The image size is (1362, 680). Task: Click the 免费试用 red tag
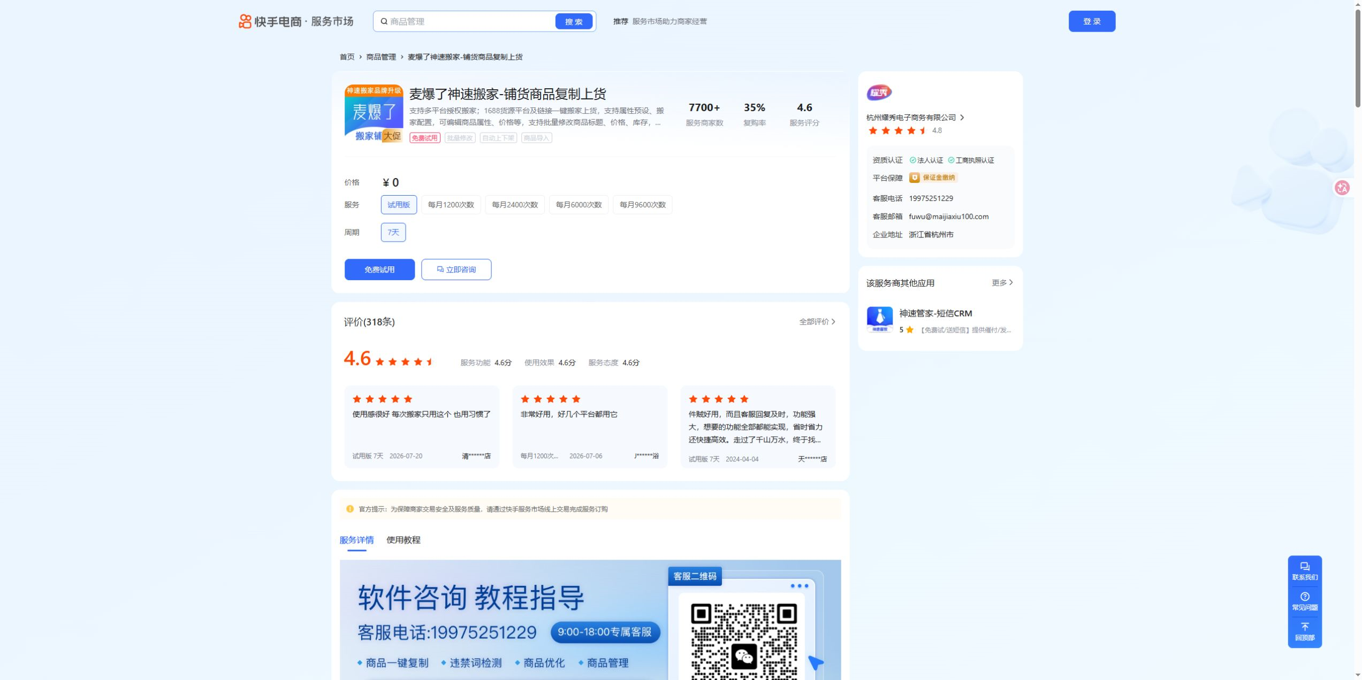pyautogui.click(x=424, y=138)
